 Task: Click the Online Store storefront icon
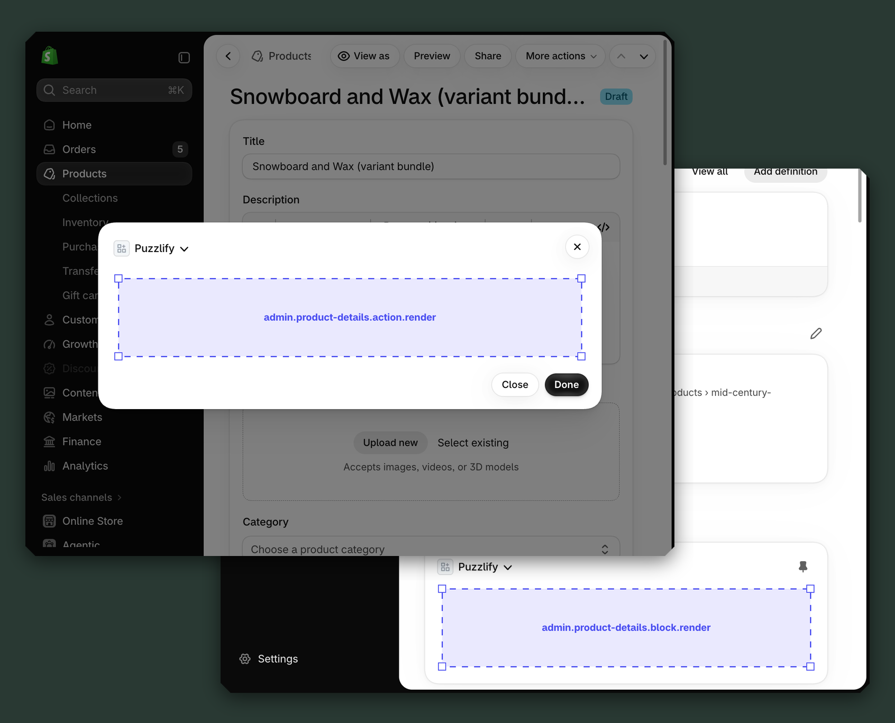(49, 521)
